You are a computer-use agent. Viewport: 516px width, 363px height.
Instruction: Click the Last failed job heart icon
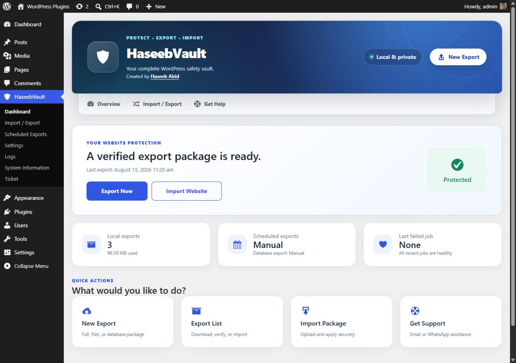pos(383,245)
